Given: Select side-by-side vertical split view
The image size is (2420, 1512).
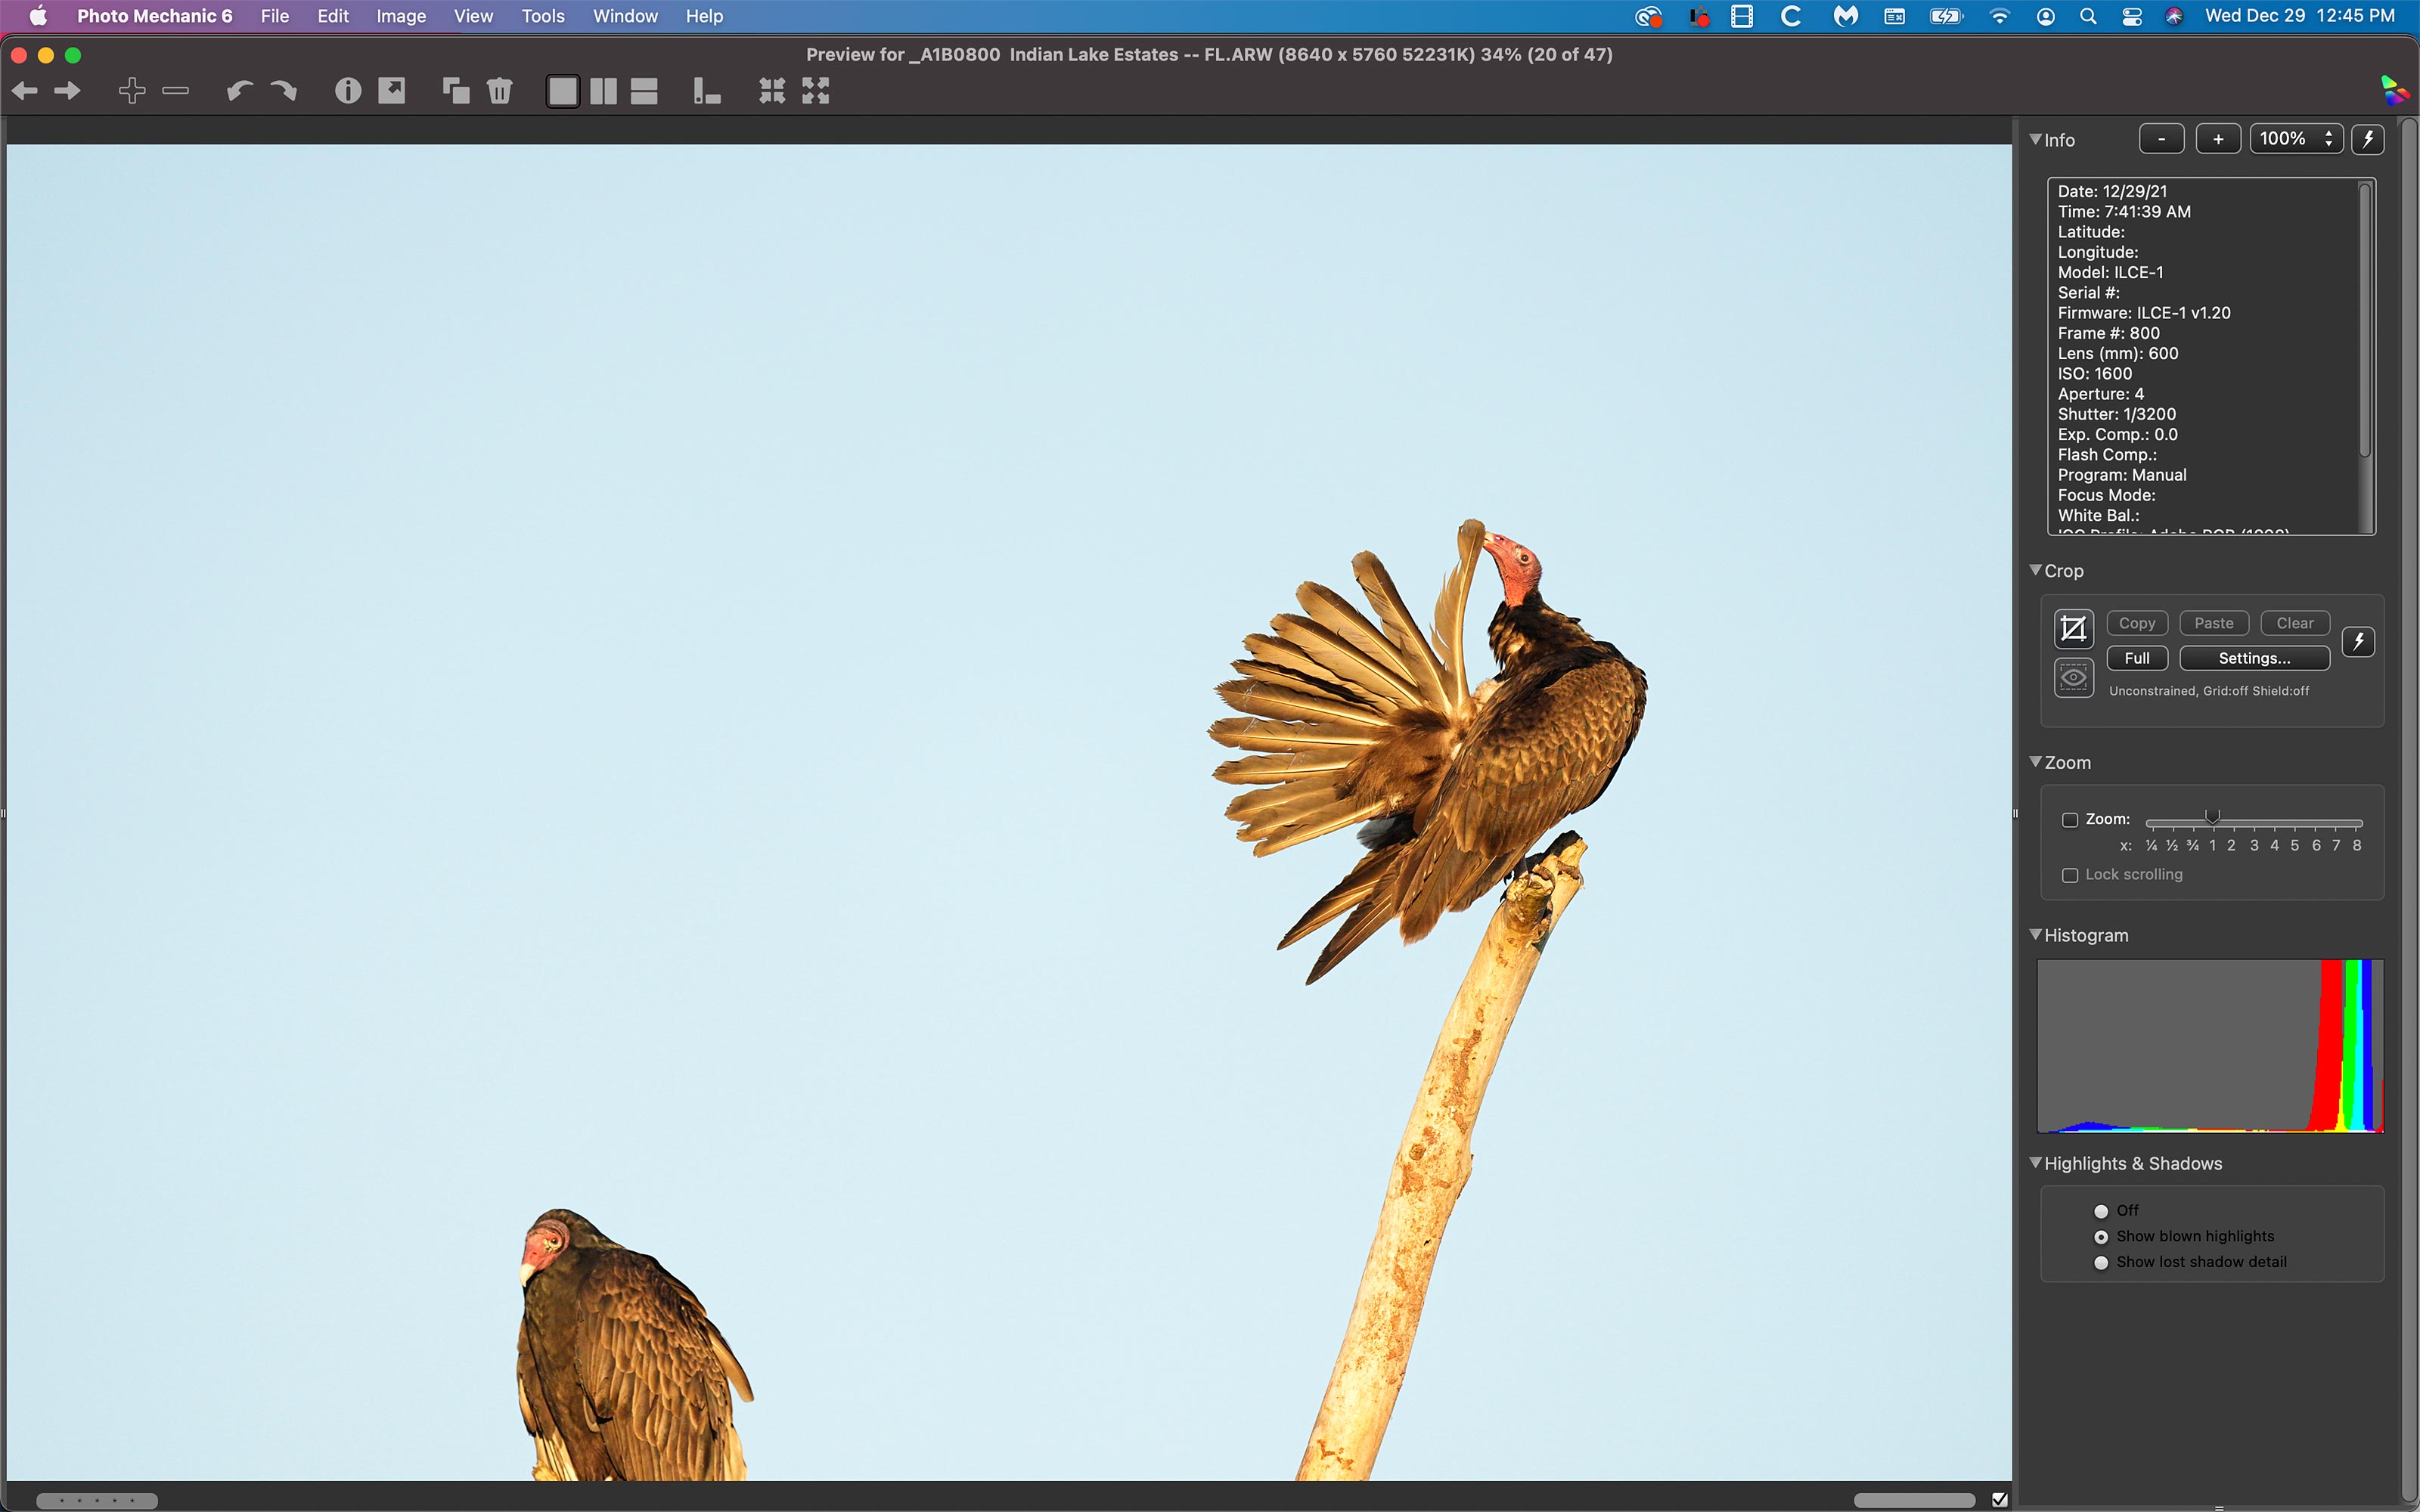Looking at the screenshot, I should 603,92.
